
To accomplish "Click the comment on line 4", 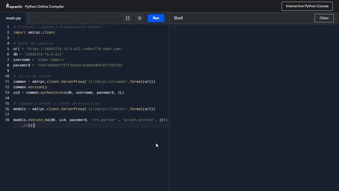I will 33,44.
